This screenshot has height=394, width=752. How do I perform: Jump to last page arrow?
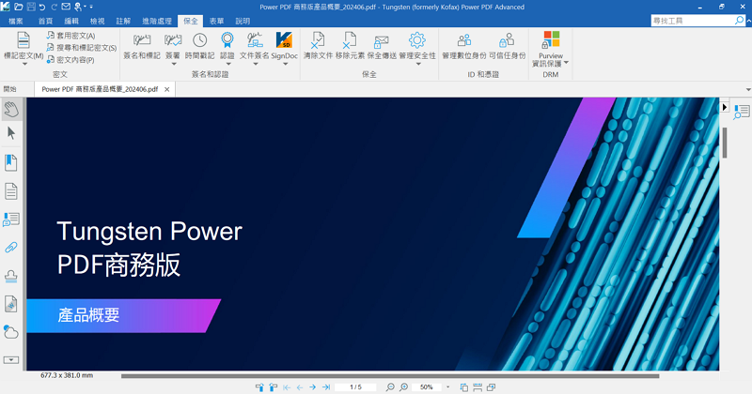pyautogui.click(x=326, y=386)
